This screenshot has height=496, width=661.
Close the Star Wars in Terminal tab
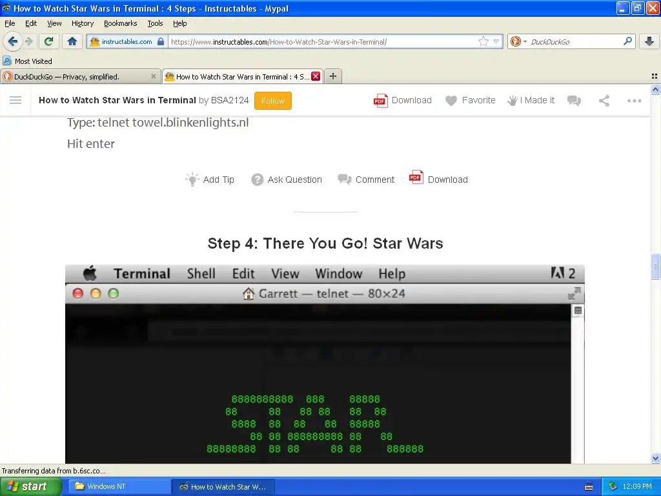click(316, 76)
